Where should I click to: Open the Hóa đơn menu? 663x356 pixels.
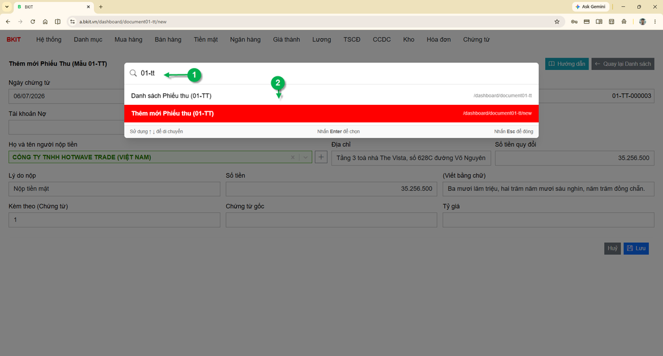(x=438, y=39)
